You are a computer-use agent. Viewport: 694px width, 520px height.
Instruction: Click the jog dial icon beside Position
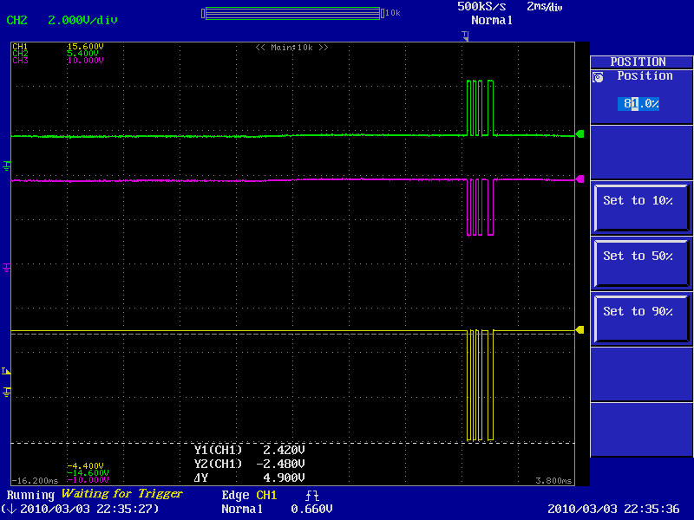(598, 77)
